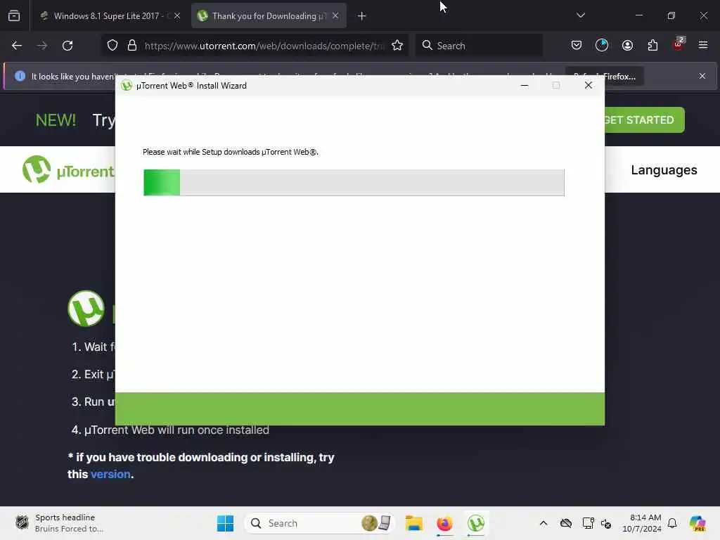This screenshot has height=540, width=720.
Task: Click the Firefox Search field
Action: point(480,46)
